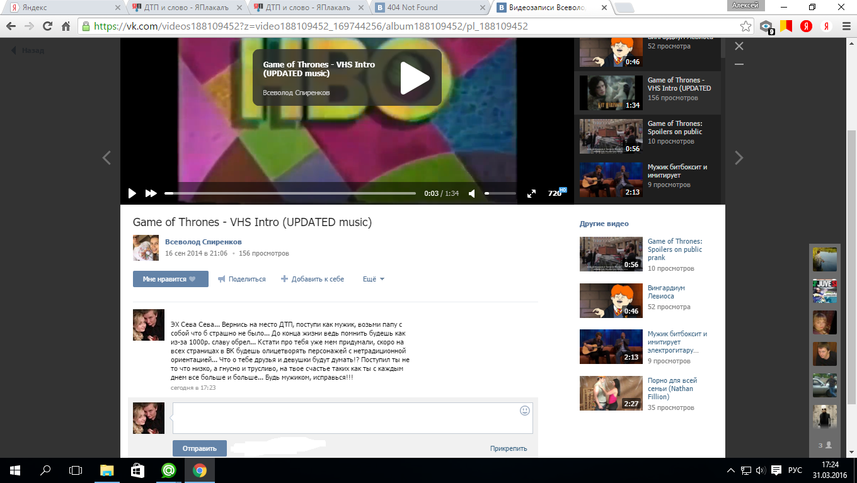Adjust the video player volume slider

point(500,193)
